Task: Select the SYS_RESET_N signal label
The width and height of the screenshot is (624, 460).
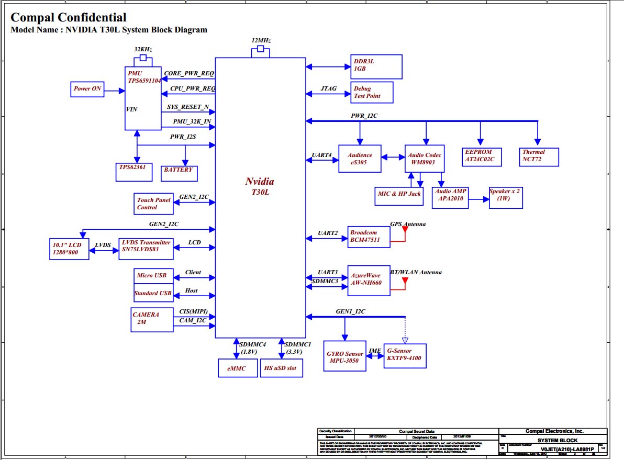Action: [x=188, y=107]
